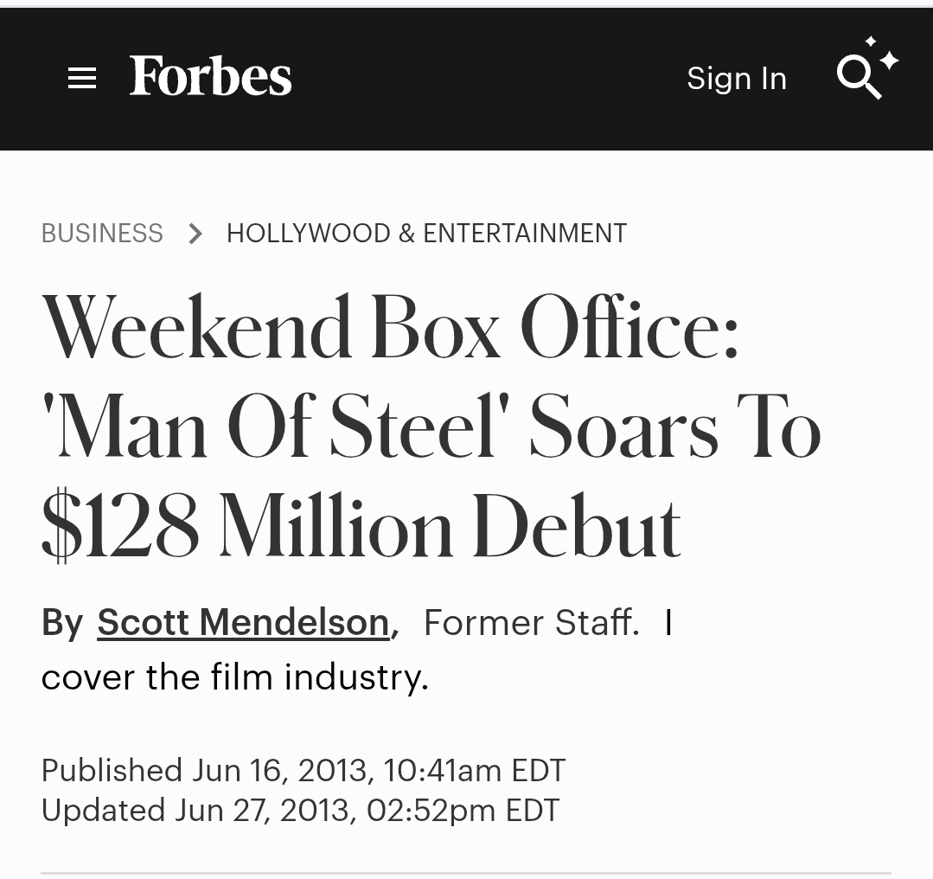The image size is (933, 879).
Task: Click the Forbes logo
Action: click(211, 75)
